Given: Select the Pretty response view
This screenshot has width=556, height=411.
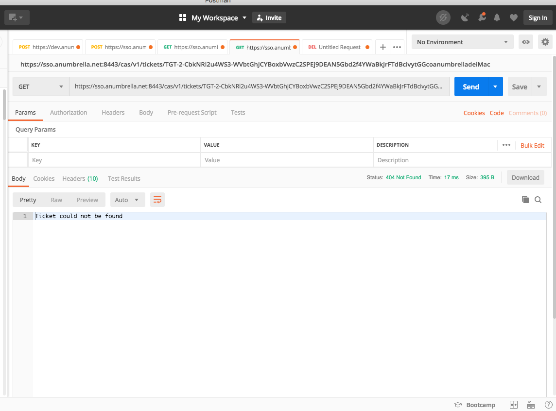Looking at the screenshot, I should (x=28, y=199).
